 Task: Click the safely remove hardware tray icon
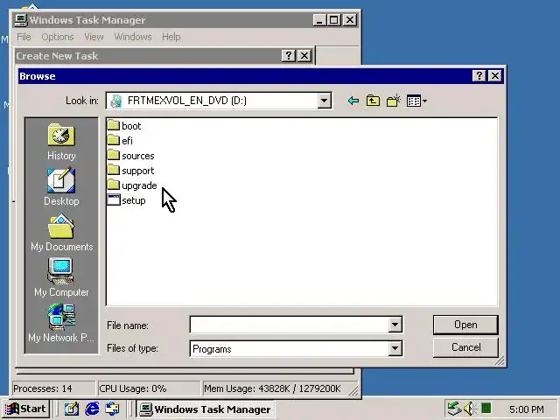click(x=454, y=409)
